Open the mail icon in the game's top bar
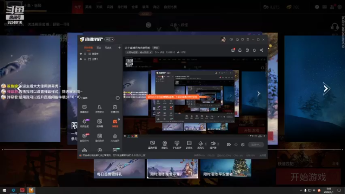This screenshot has height=194, width=345. [325, 7]
